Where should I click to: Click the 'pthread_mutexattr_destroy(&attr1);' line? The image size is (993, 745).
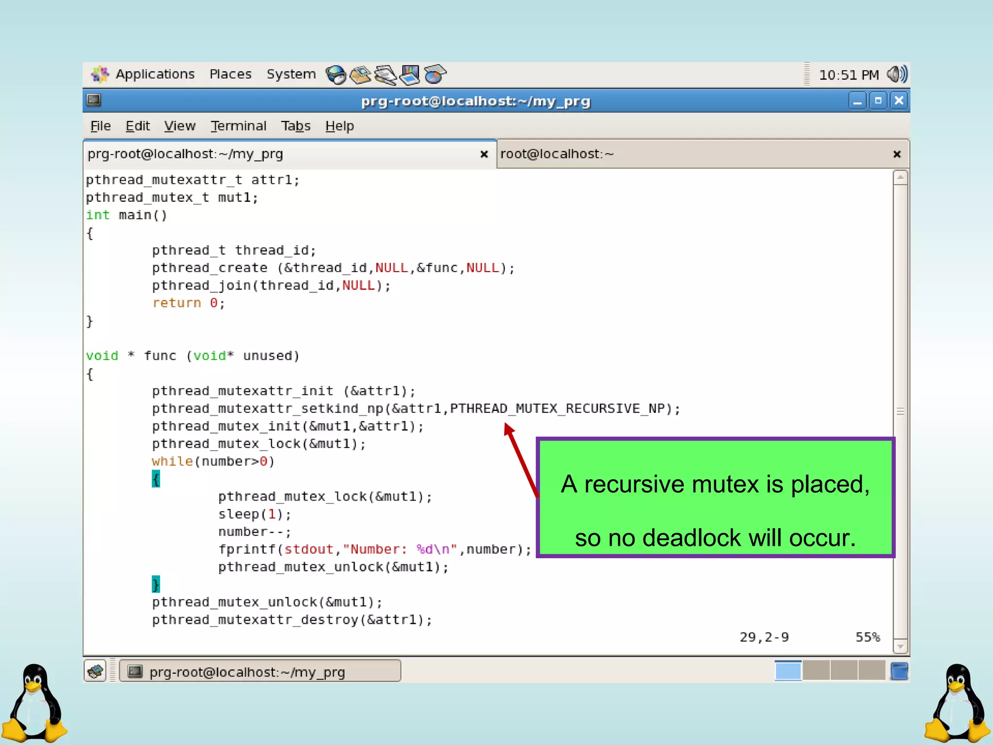coord(292,620)
